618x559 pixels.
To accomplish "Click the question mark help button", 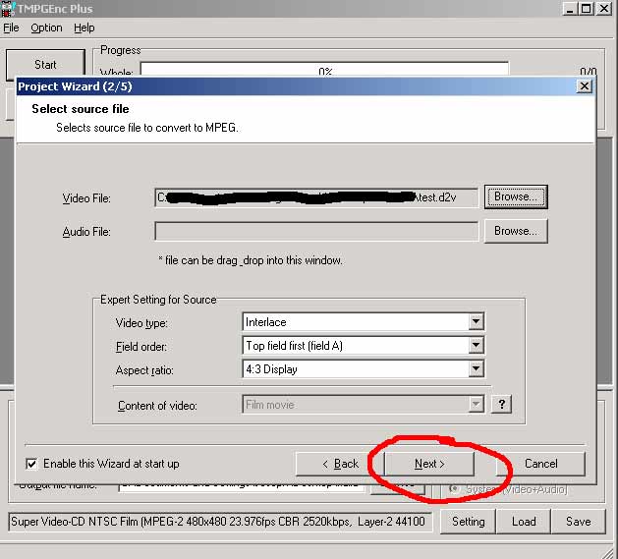I will click(501, 405).
